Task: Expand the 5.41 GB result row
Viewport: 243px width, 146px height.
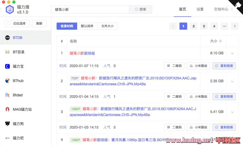Action: tap(232, 112)
